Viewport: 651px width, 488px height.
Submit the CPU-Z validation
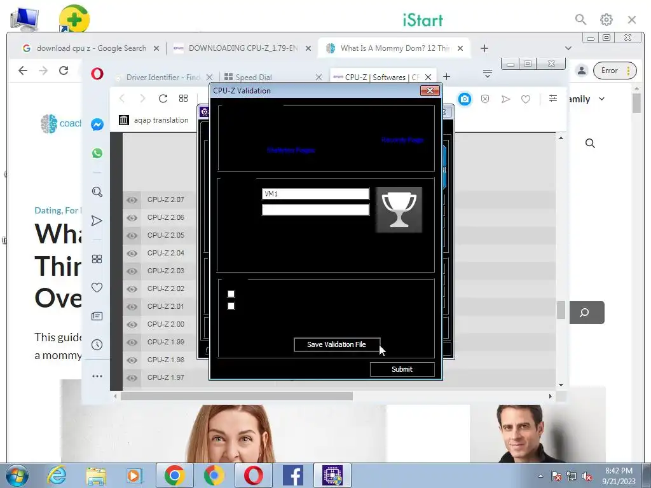402,369
